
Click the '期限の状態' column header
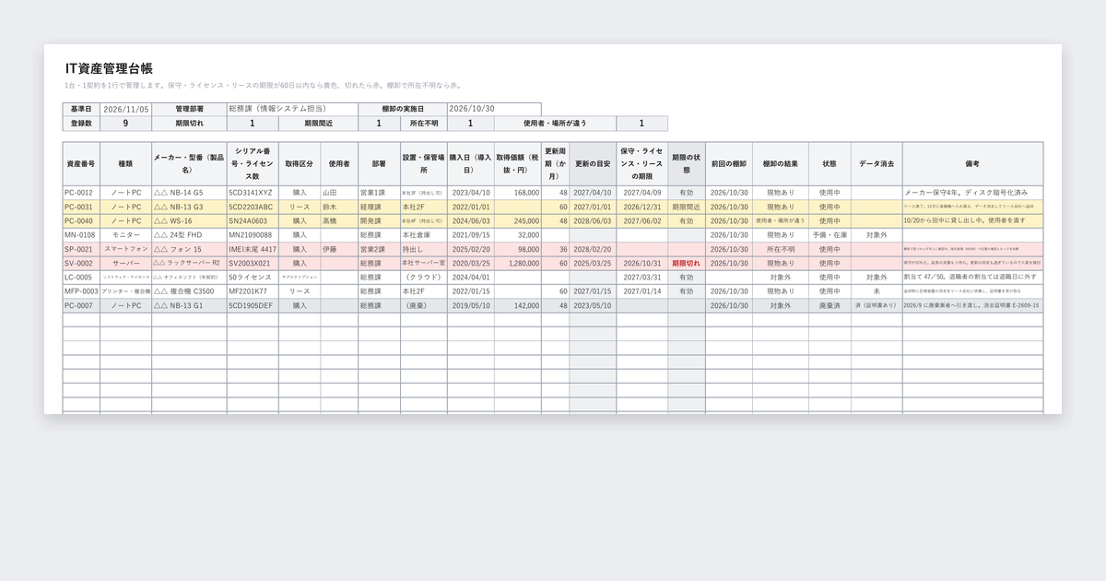[x=687, y=163]
